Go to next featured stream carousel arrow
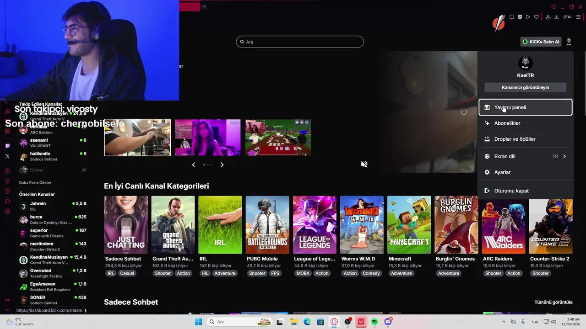Viewport: 586px width, 329px height. [222, 164]
